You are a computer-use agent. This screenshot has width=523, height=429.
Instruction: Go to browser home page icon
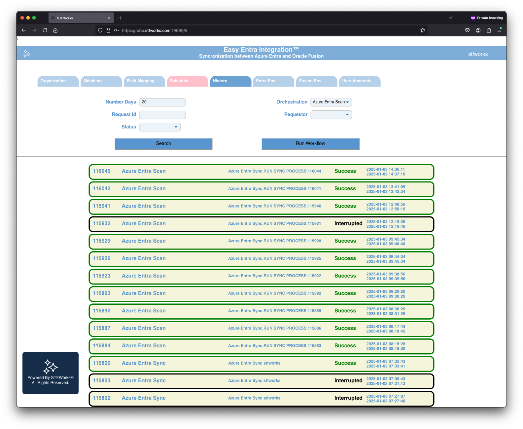click(x=55, y=30)
